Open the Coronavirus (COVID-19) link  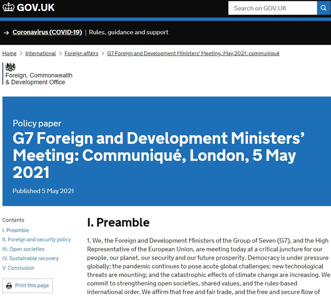coord(47,32)
